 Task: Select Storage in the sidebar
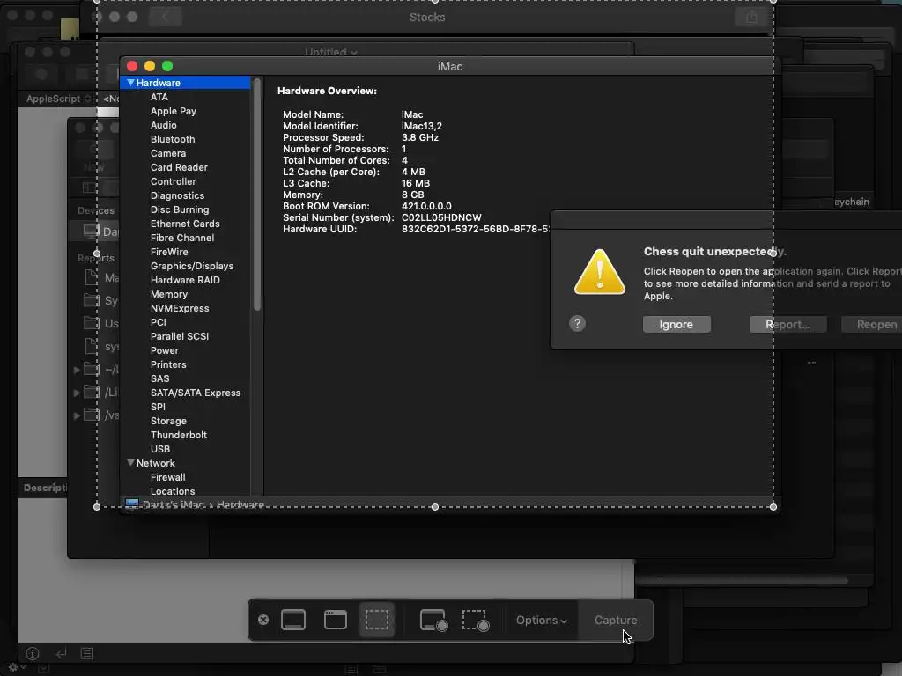(x=168, y=421)
